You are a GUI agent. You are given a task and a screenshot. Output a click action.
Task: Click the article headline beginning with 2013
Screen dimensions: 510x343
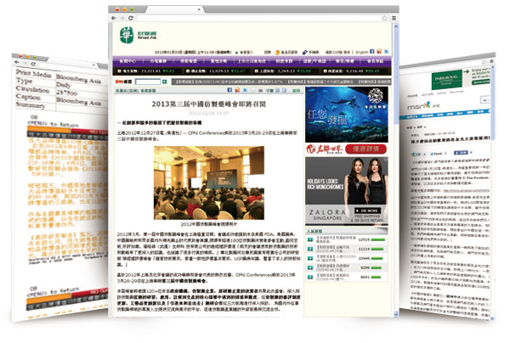point(209,104)
